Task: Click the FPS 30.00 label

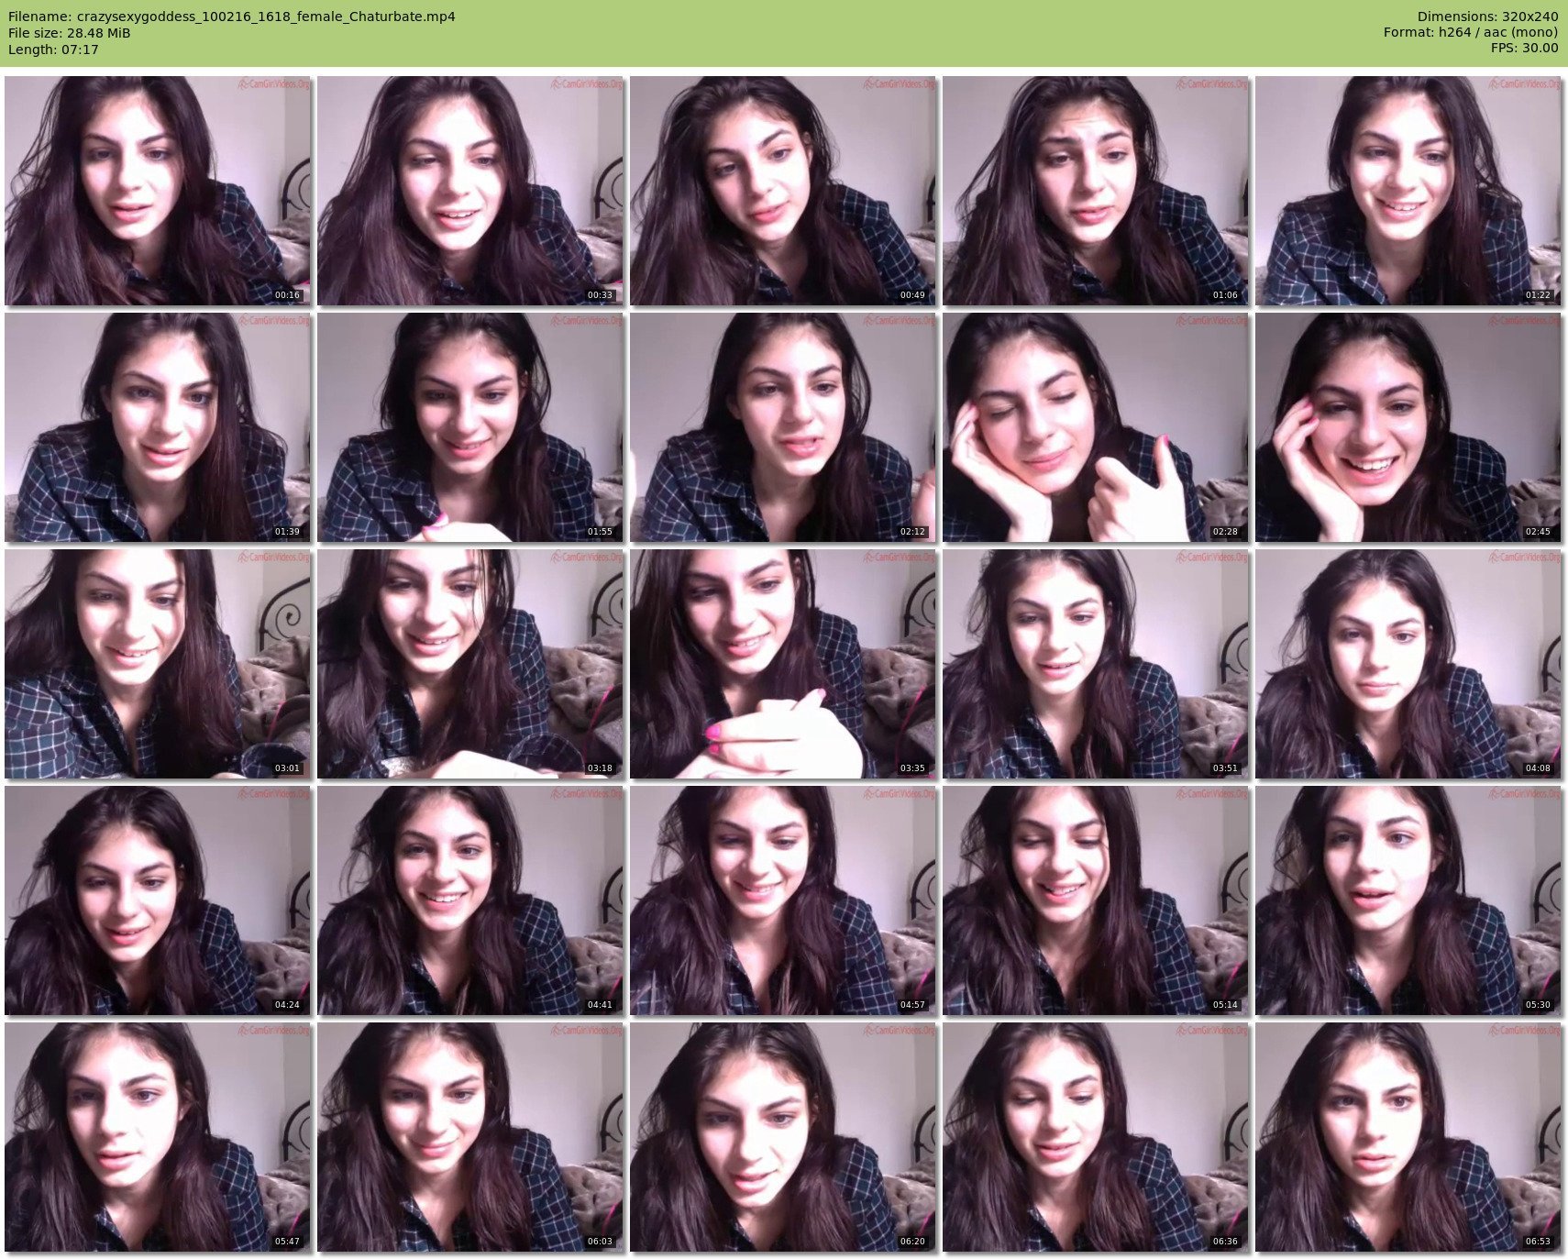Action: 1524,48
